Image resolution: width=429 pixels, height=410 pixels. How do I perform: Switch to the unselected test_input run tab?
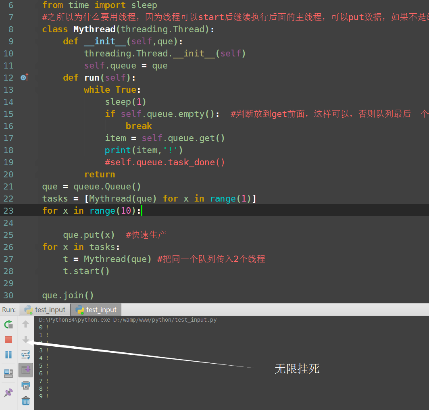[x=45, y=310]
